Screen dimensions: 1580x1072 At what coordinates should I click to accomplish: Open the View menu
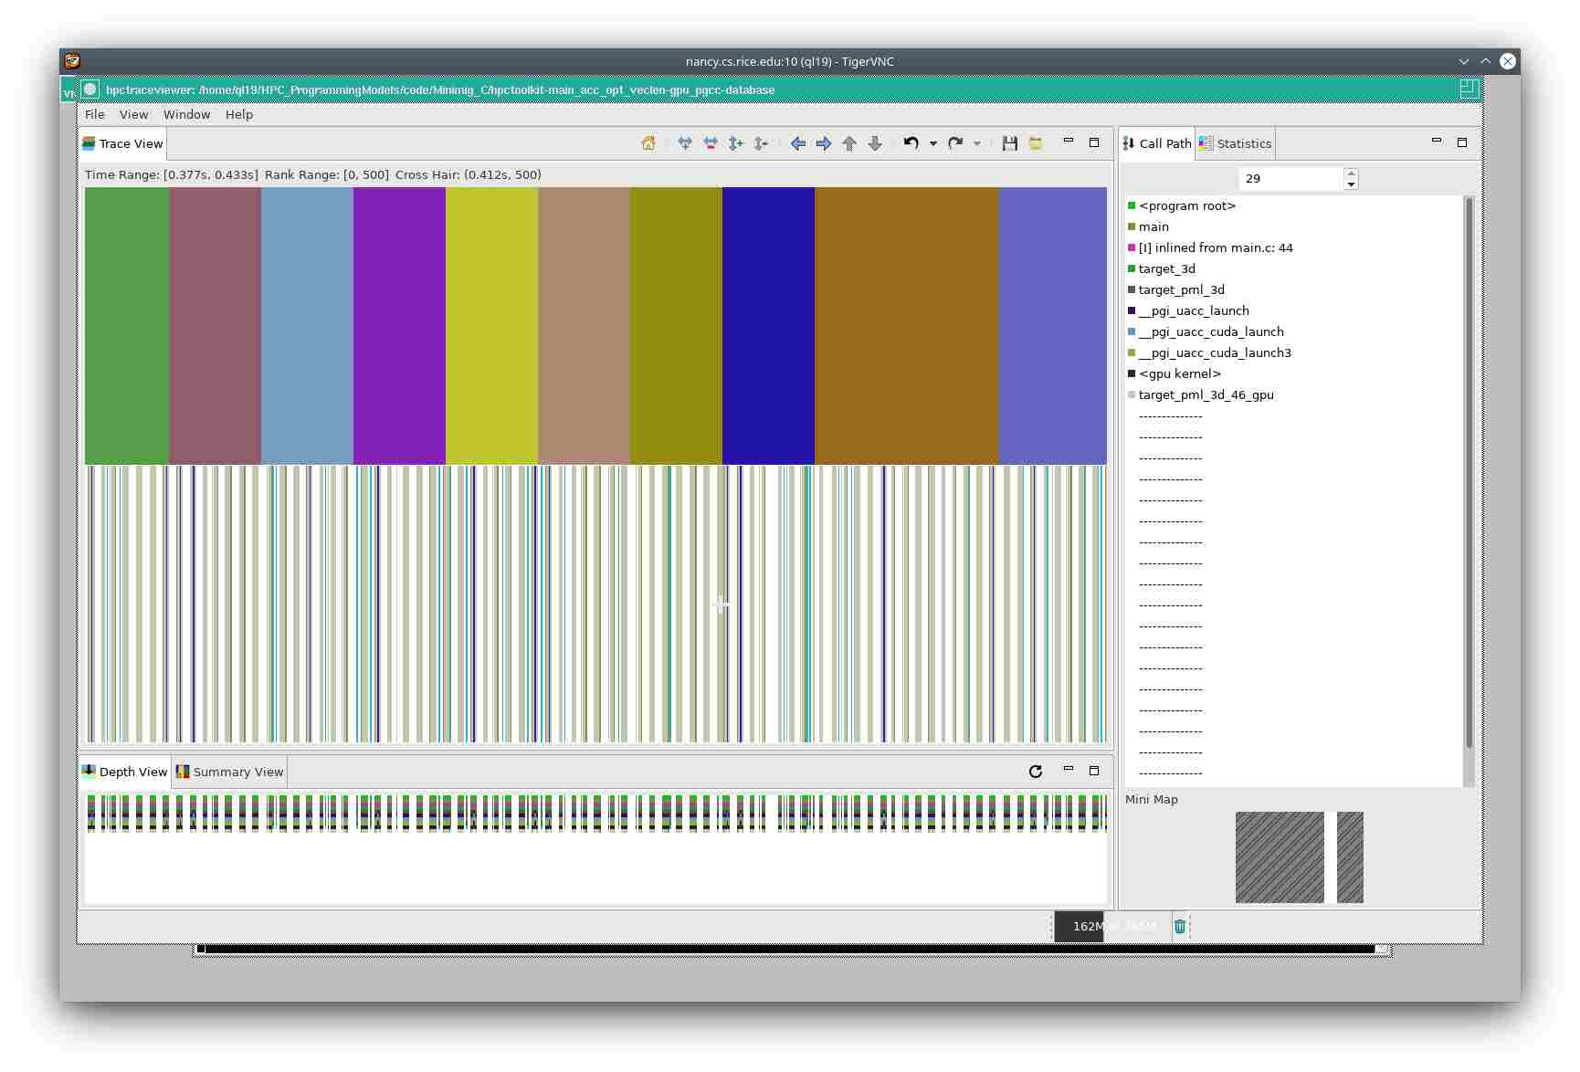click(x=133, y=114)
